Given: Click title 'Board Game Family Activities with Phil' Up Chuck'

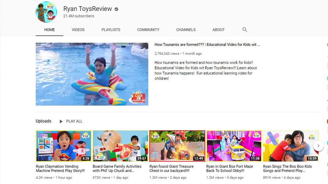Looking at the screenshot, I should pyautogui.click(x=117, y=168).
